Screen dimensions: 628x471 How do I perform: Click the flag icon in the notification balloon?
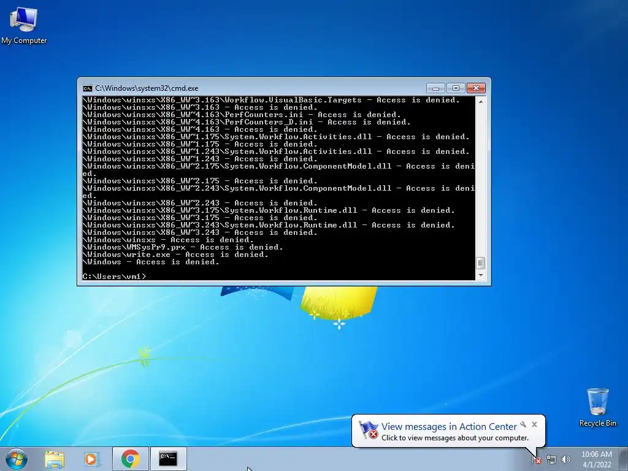(x=369, y=430)
